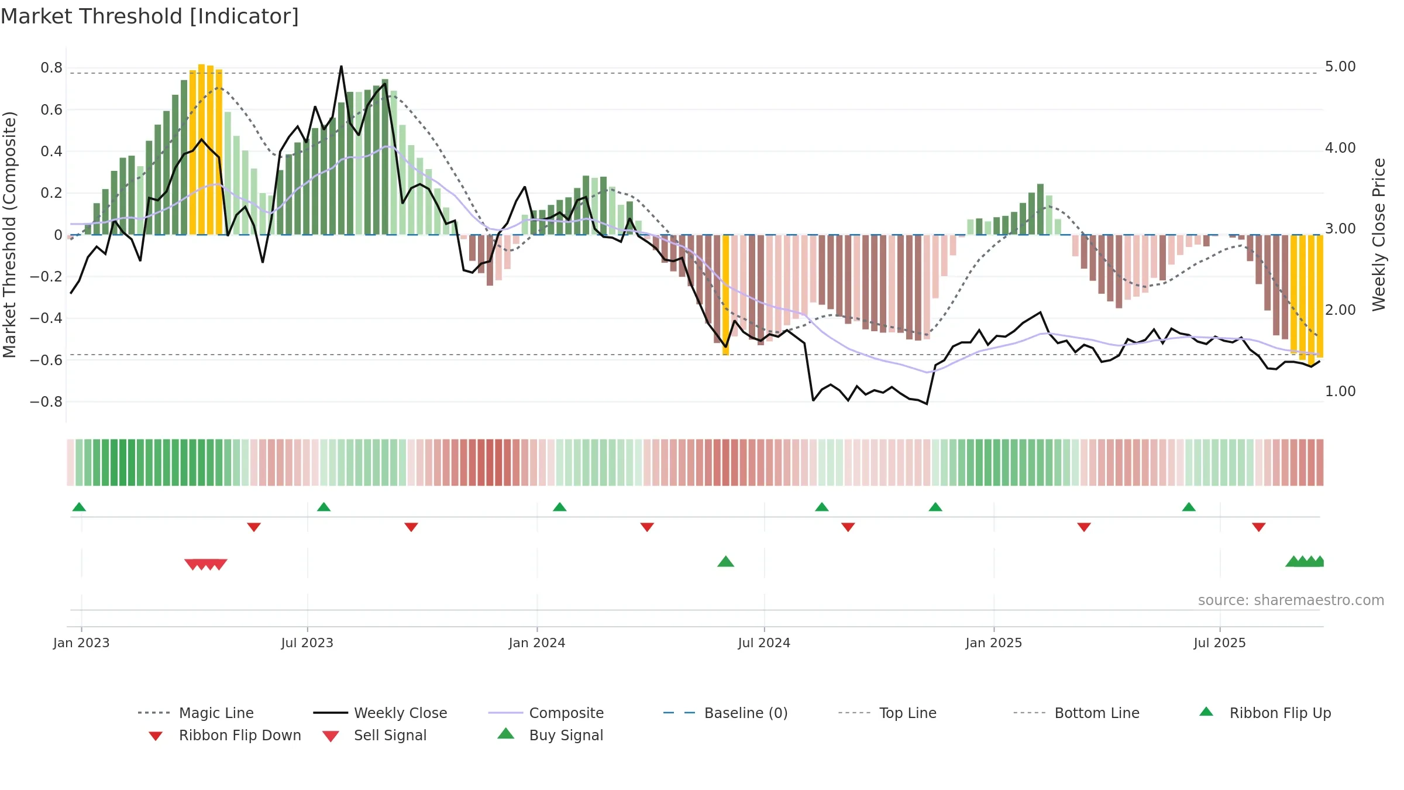This screenshot has height=790, width=1404.
Task: Click the Ribbon Flip Down marker in Mar 2024
Action: point(646,527)
